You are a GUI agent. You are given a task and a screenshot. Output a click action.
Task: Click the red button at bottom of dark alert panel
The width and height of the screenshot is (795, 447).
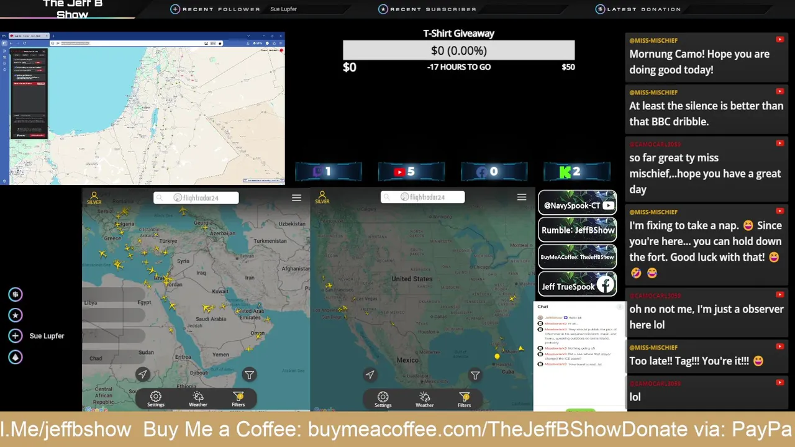pyautogui.click(x=37, y=135)
